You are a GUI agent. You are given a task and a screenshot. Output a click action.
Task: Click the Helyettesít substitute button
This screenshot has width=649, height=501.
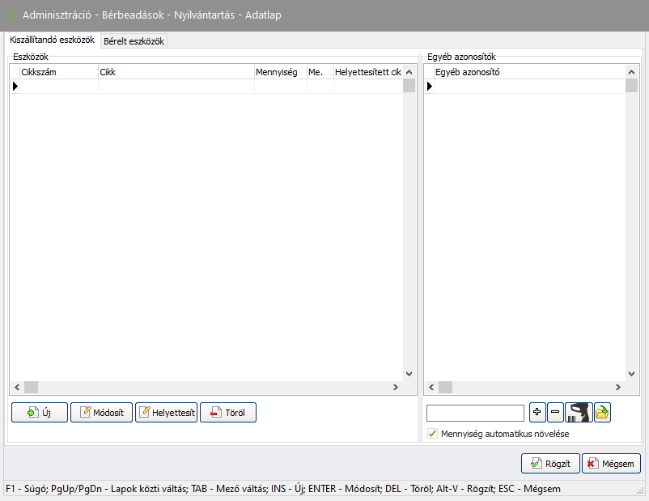[167, 413]
